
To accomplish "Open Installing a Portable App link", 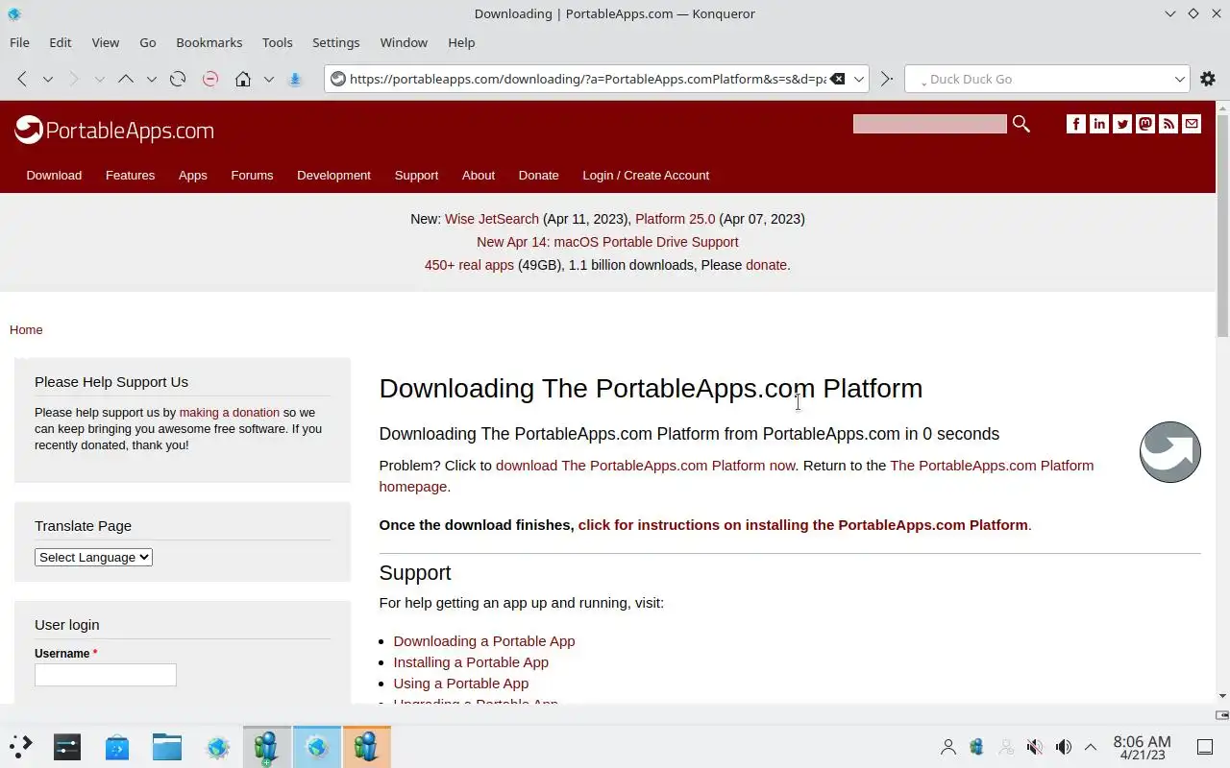I will (471, 661).
